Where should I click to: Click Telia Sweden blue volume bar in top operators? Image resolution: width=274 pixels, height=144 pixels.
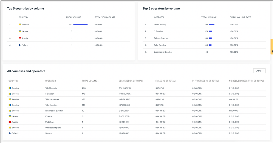210,45
